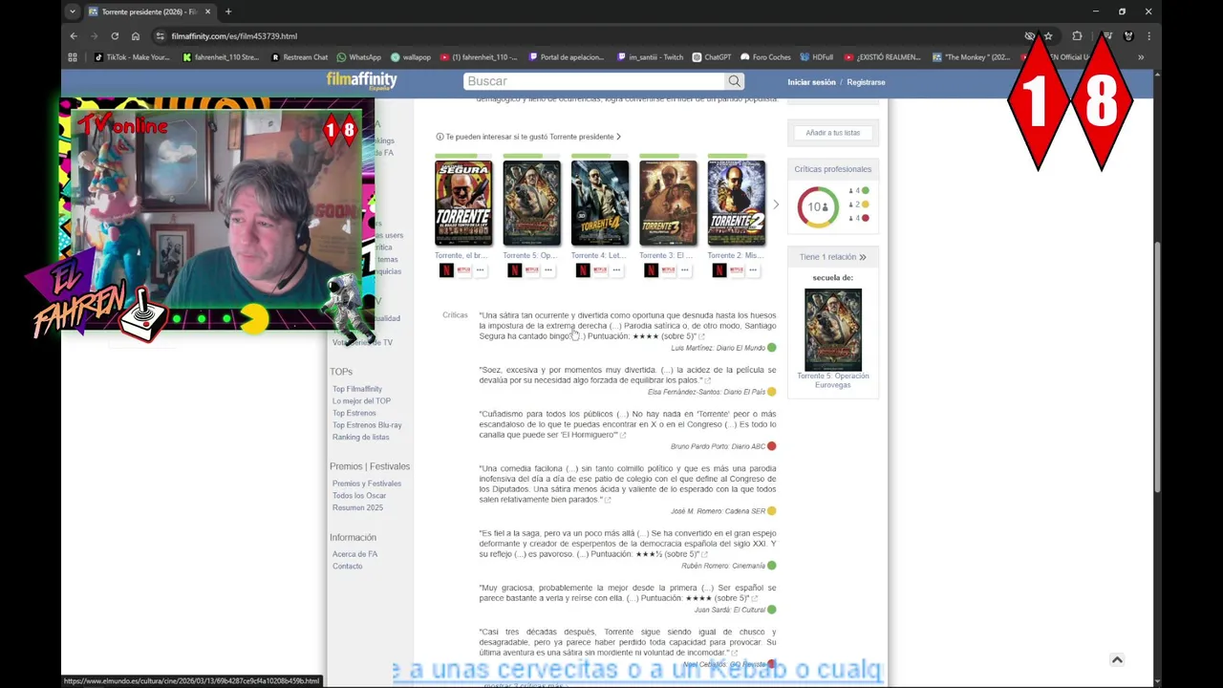Go back to the previous page in browser
The image size is (1223, 688).
click(x=74, y=36)
